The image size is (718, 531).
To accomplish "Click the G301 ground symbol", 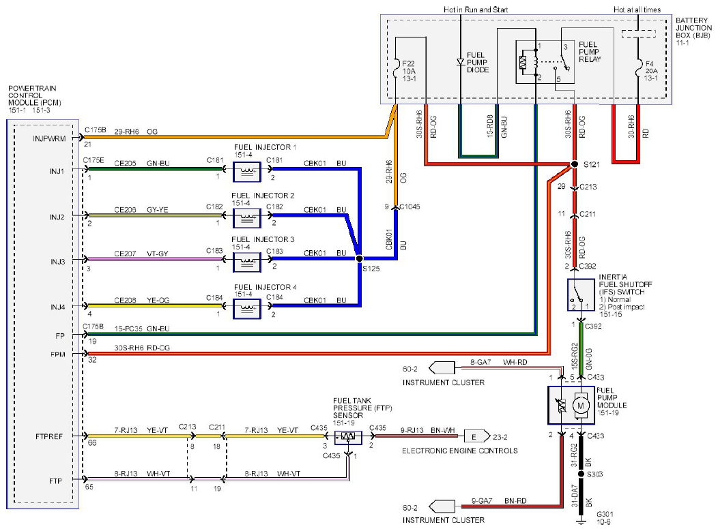I will coord(581,521).
